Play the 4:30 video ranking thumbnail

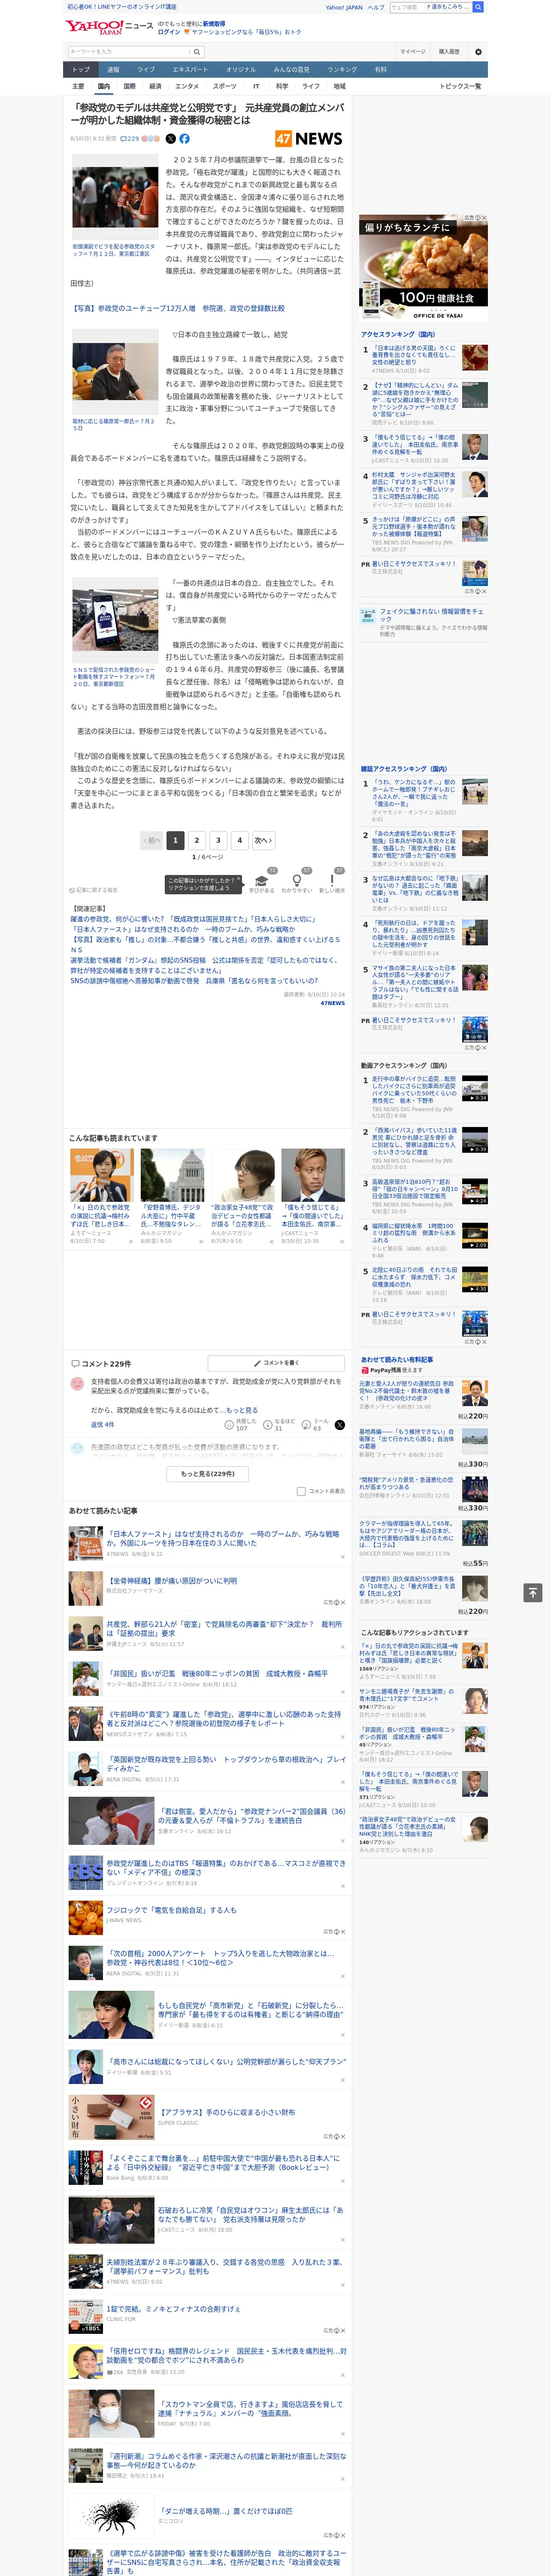point(475,1279)
